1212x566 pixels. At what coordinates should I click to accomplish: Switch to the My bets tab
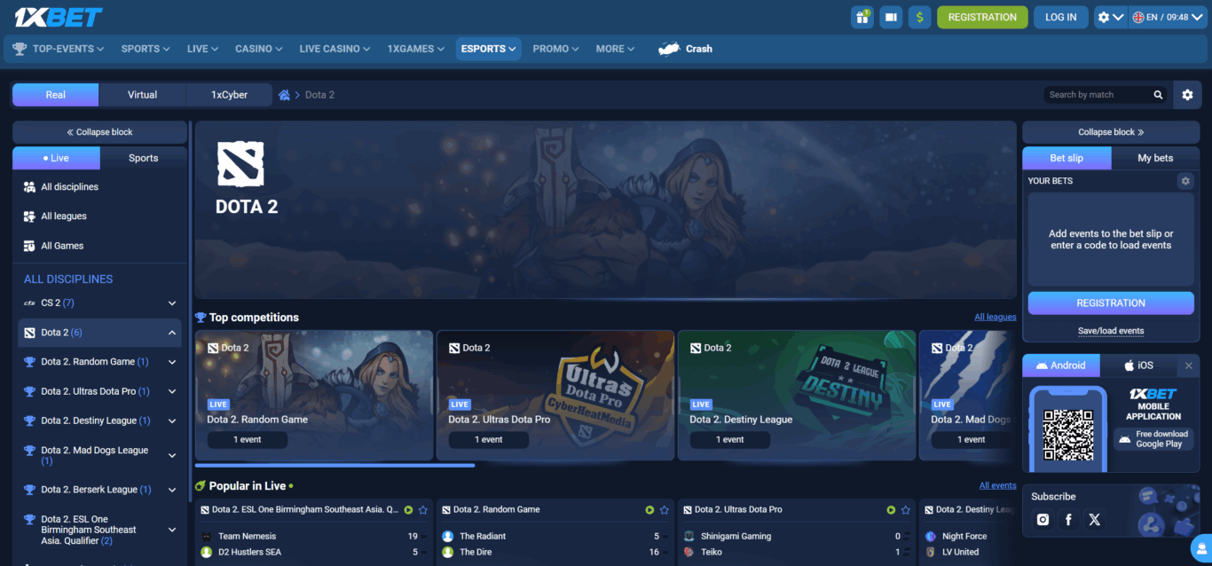(x=1155, y=158)
